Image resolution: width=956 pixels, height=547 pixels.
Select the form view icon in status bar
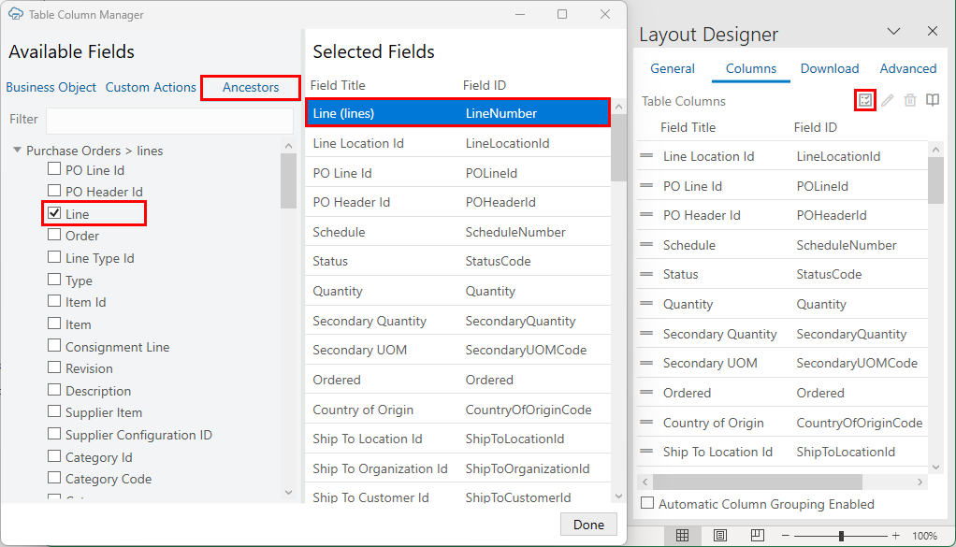click(718, 535)
